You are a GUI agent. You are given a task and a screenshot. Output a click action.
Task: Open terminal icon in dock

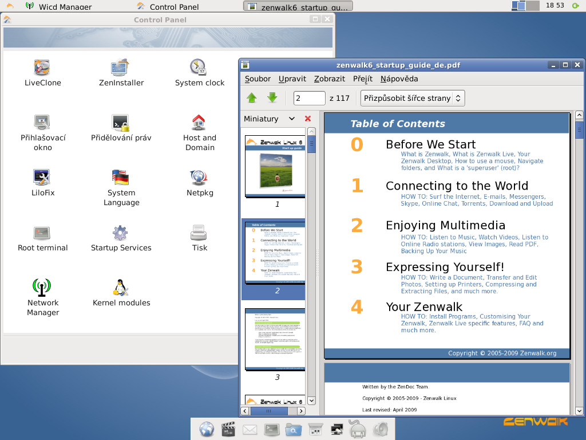[x=272, y=430]
